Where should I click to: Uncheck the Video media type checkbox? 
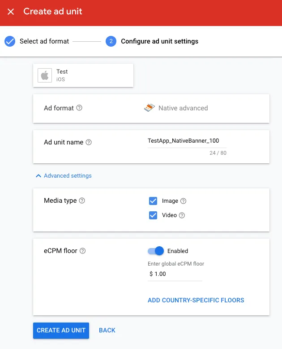pyautogui.click(x=153, y=215)
